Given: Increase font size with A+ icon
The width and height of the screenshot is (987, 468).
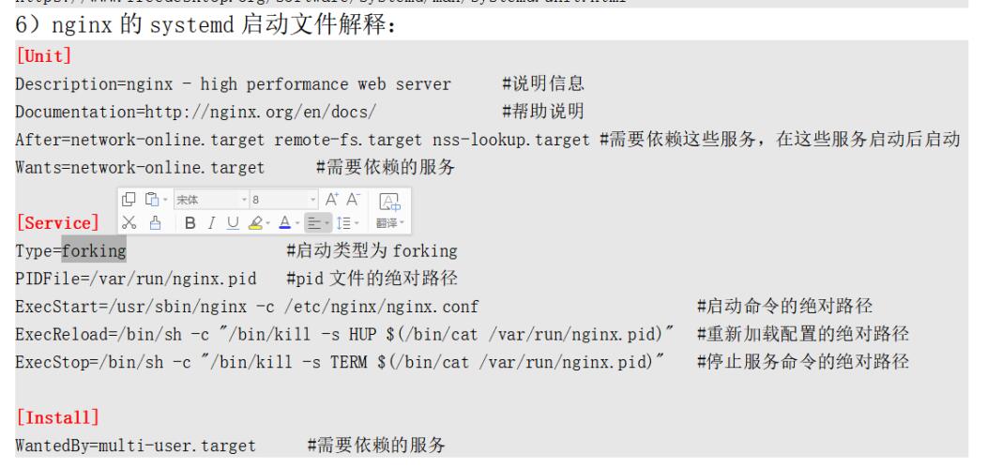Looking at the screenshot, I should click(332, 199).
